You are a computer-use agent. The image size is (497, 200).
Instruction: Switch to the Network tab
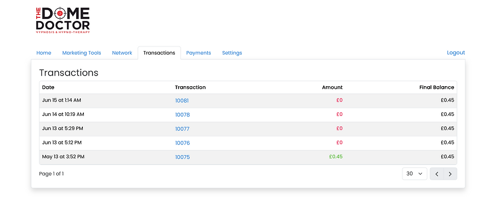[x=122, y=53]
